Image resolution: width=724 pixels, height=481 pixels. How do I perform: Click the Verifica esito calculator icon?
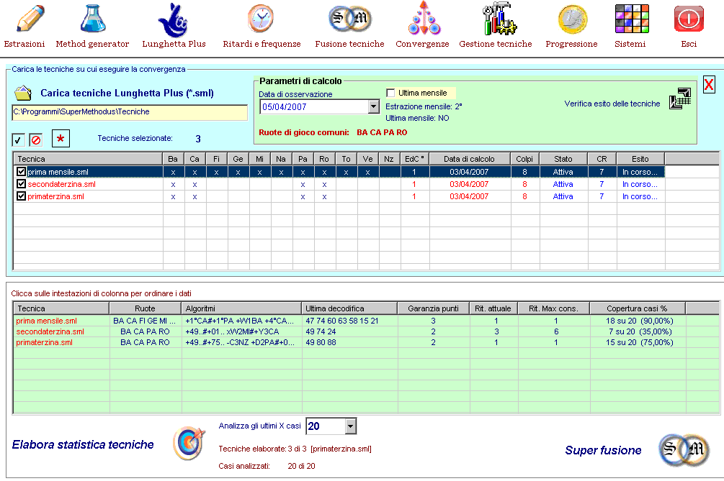point(680,99)
